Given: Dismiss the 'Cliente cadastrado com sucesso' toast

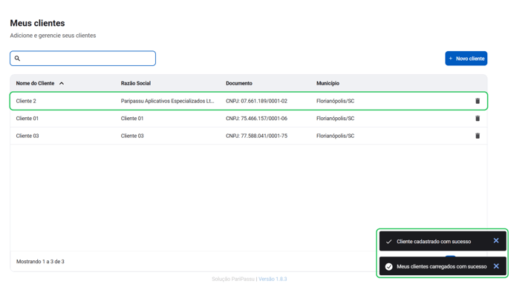Looking at the screenshot, I should (496, 240).
